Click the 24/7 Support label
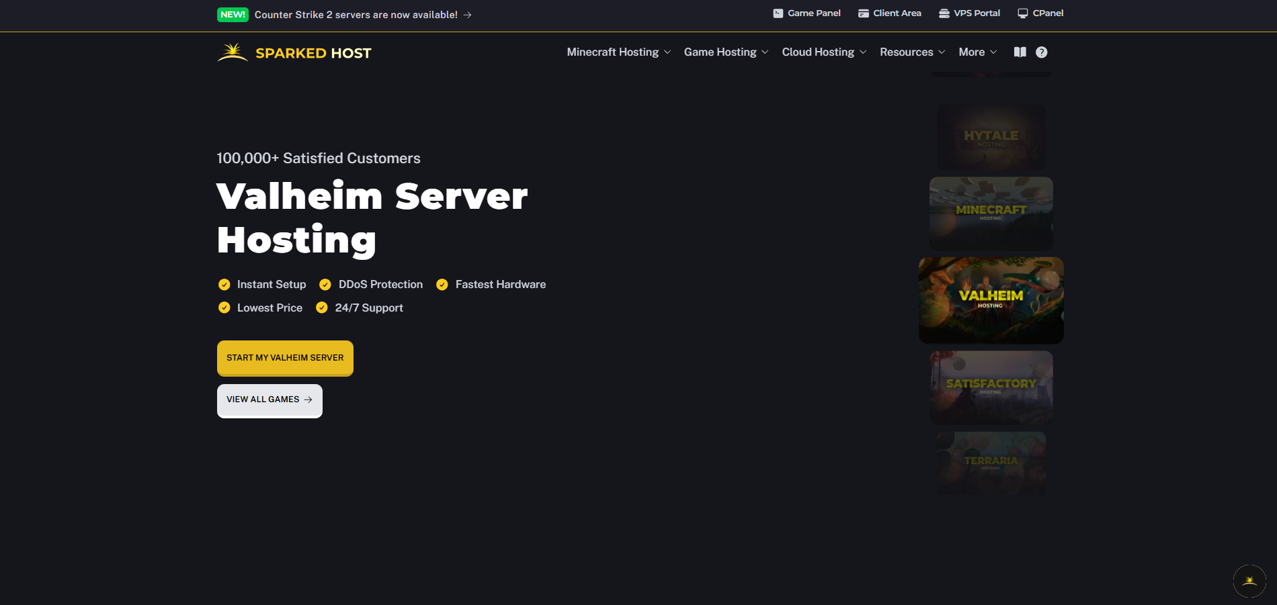 [x=369, y=308]
